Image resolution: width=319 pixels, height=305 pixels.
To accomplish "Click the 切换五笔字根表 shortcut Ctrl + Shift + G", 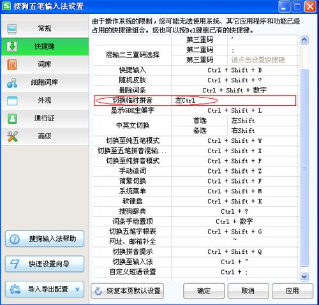I will [234, 232].
